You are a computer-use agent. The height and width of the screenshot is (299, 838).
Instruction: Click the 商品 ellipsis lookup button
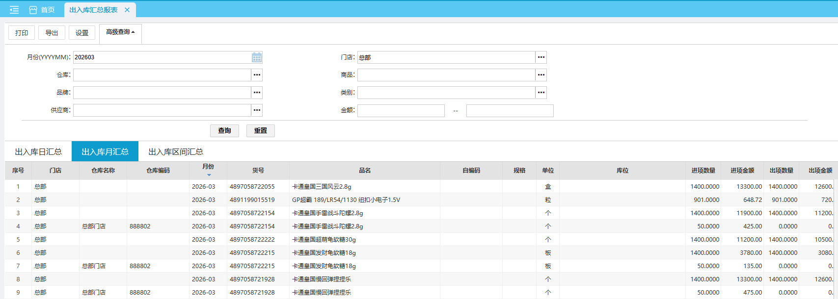541,75
